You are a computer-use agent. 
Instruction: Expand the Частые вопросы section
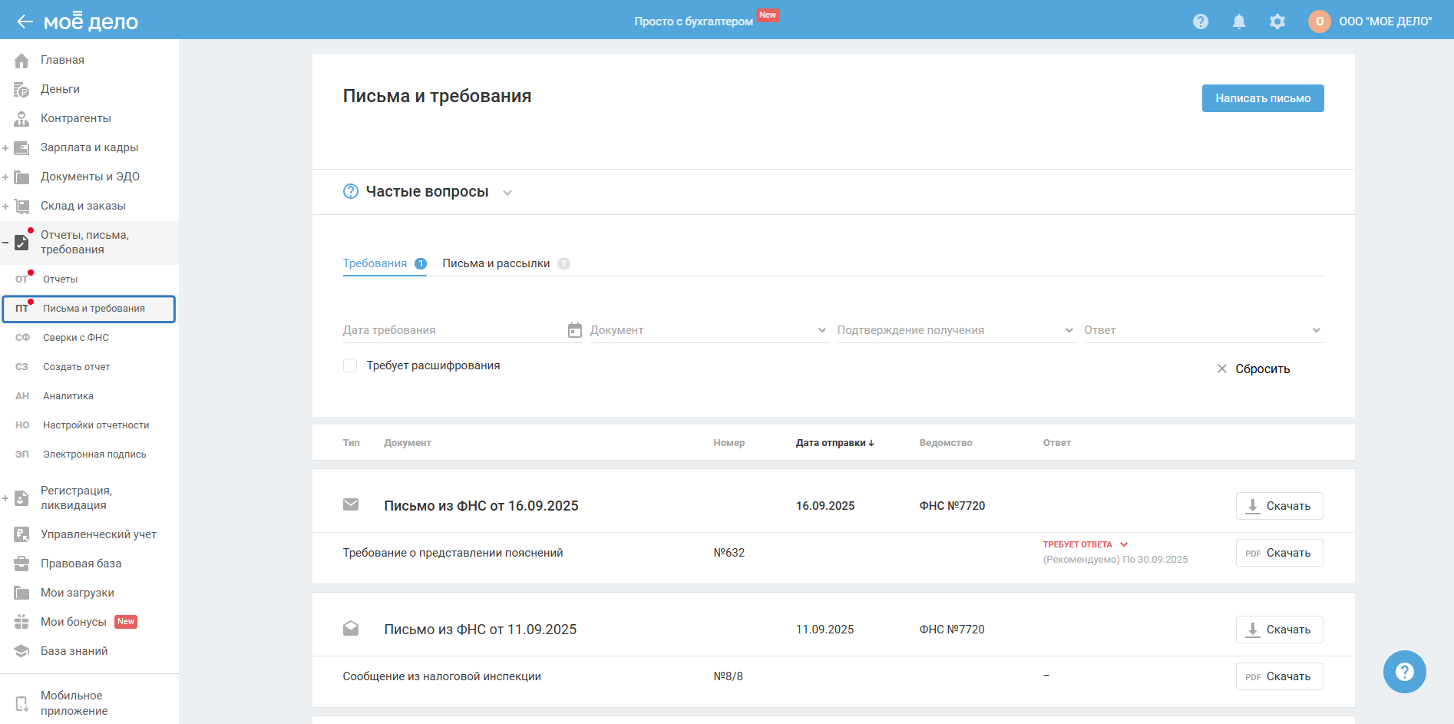coord(507,192)
